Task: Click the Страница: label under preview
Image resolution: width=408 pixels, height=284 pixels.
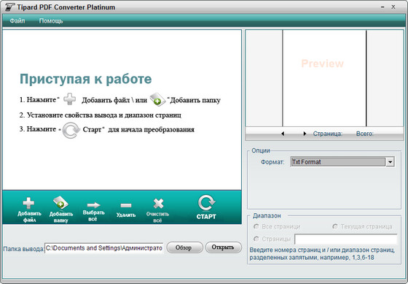Action: [x=328, y=134]
